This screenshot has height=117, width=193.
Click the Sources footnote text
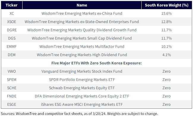(79, 114)
